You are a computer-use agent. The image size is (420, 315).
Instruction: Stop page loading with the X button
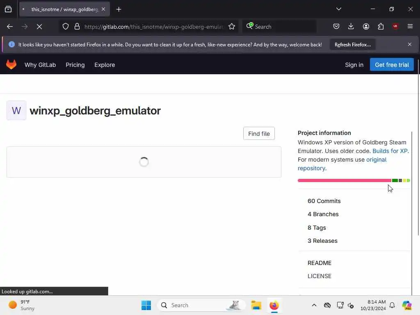click(39, 27)
